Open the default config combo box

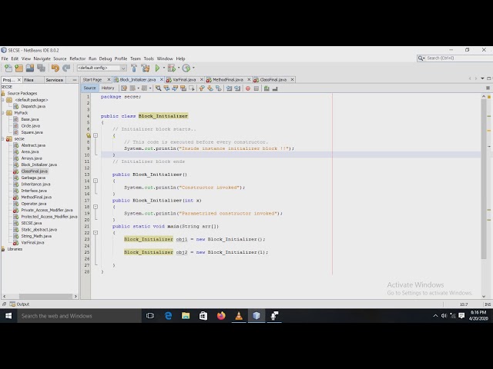point(102,68)
